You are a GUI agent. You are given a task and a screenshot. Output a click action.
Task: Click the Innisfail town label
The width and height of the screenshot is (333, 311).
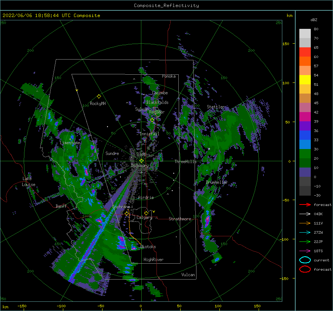pos(149,134)
